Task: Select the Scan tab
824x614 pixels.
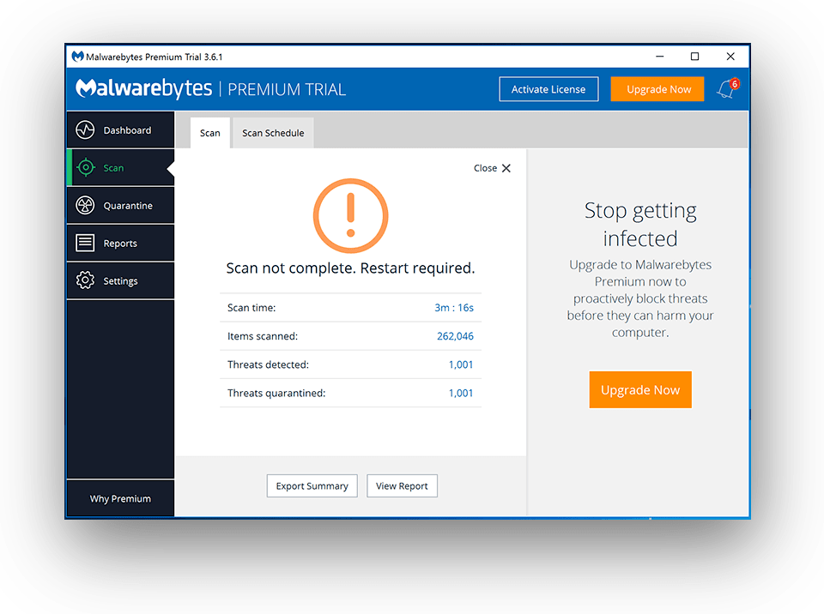Action: pos(209,134)
